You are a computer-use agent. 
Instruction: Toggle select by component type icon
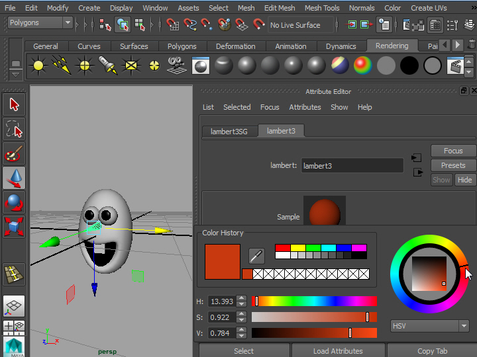click(x=140, y=25)
